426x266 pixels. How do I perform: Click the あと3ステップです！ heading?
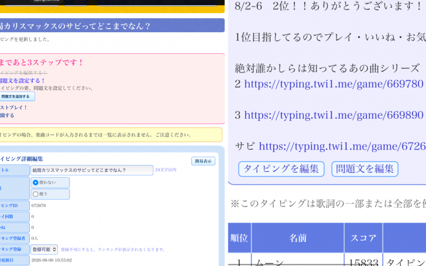(42, 63)
